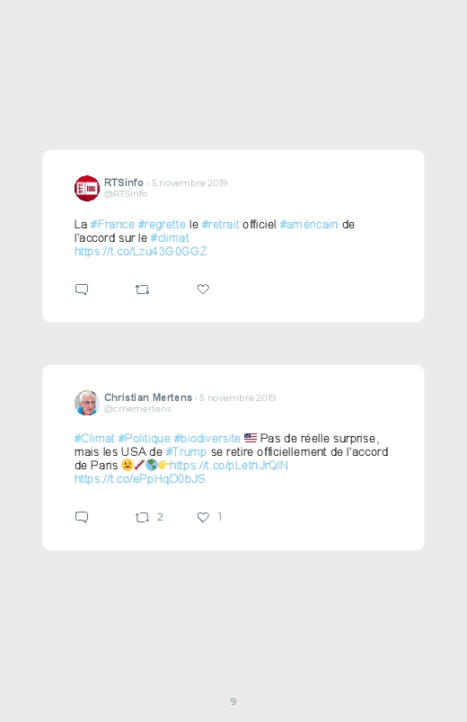Open the https://t.co/Lzu43G0GGZ link

point(141,251)
